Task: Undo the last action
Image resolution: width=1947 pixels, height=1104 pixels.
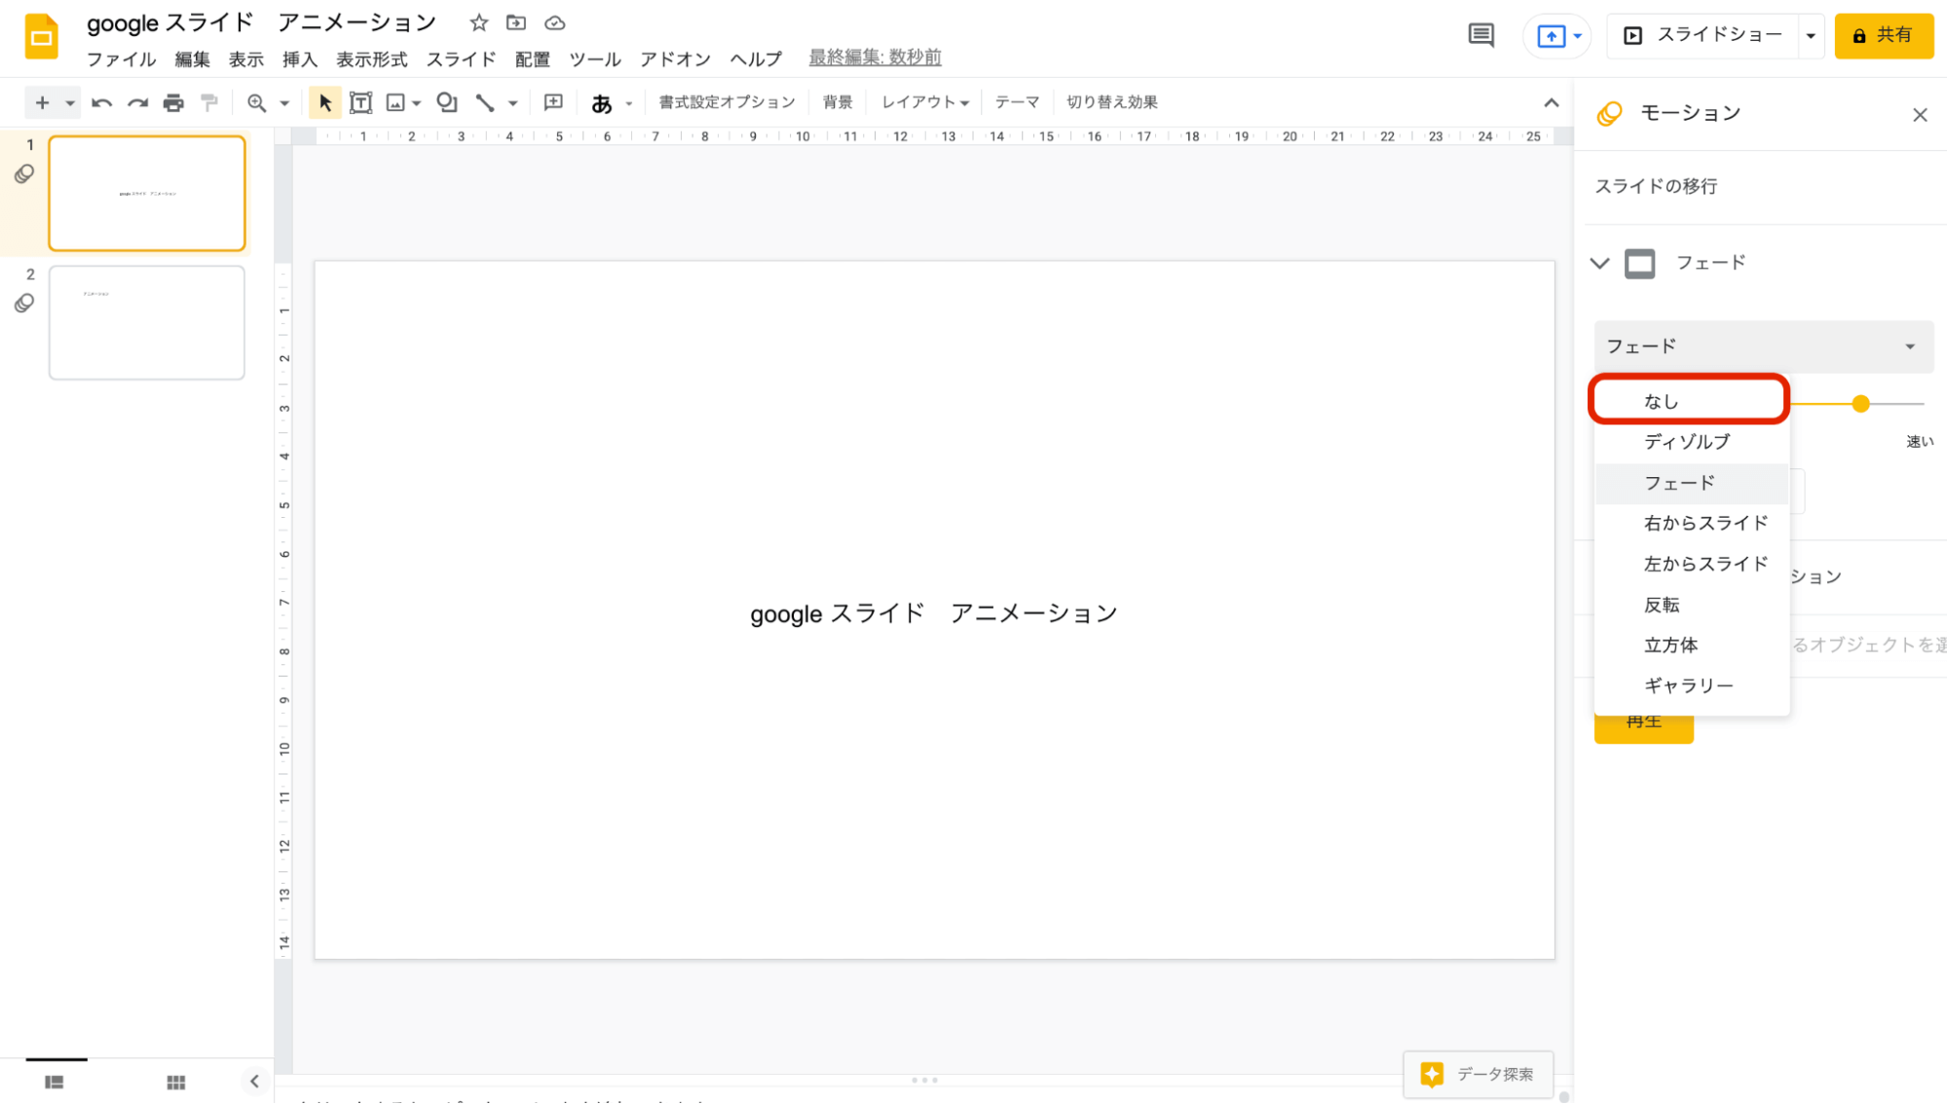Action: [x=101, y=102]
